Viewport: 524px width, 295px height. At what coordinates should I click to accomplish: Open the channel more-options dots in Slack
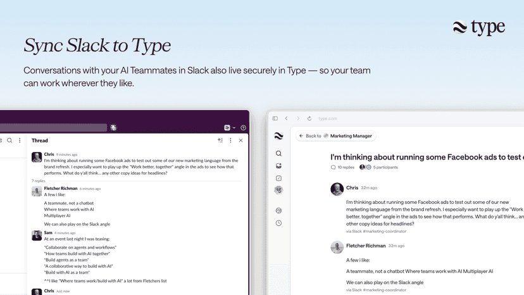[x=20, y=141]
